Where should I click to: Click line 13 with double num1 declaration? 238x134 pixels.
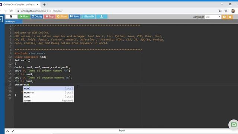tap(42, 67)
